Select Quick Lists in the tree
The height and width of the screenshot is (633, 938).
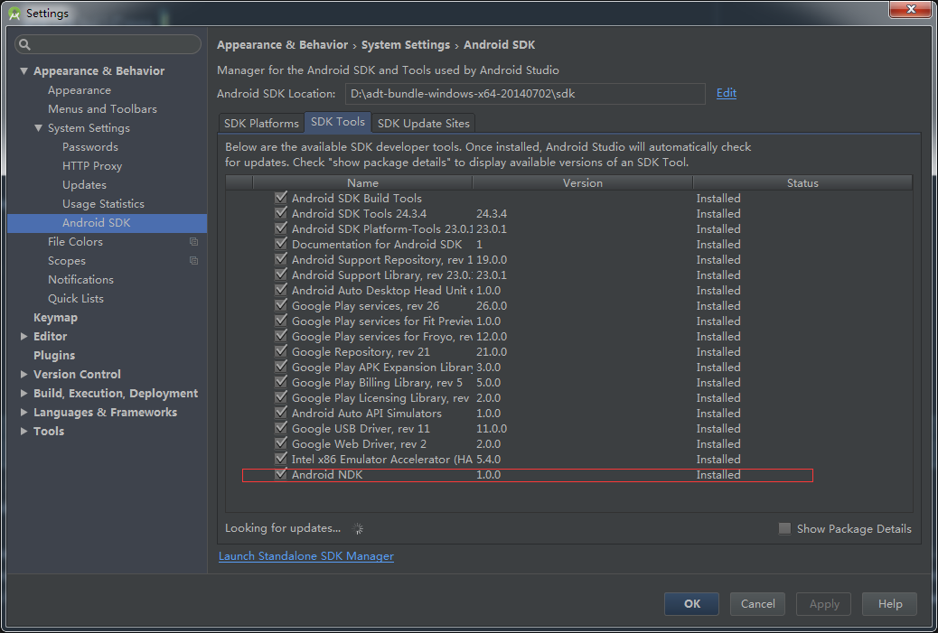(76, 298)
